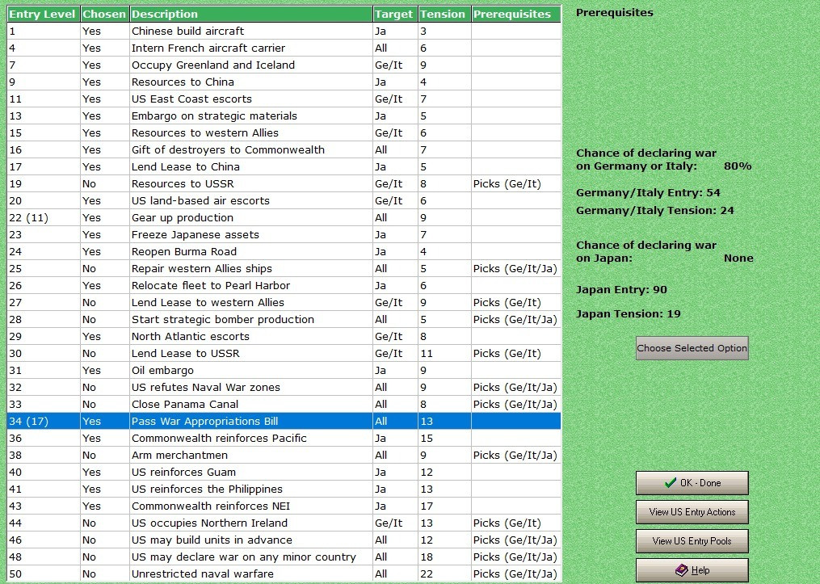
Task: Click the Entry Level column header
Action: (43, 14)
